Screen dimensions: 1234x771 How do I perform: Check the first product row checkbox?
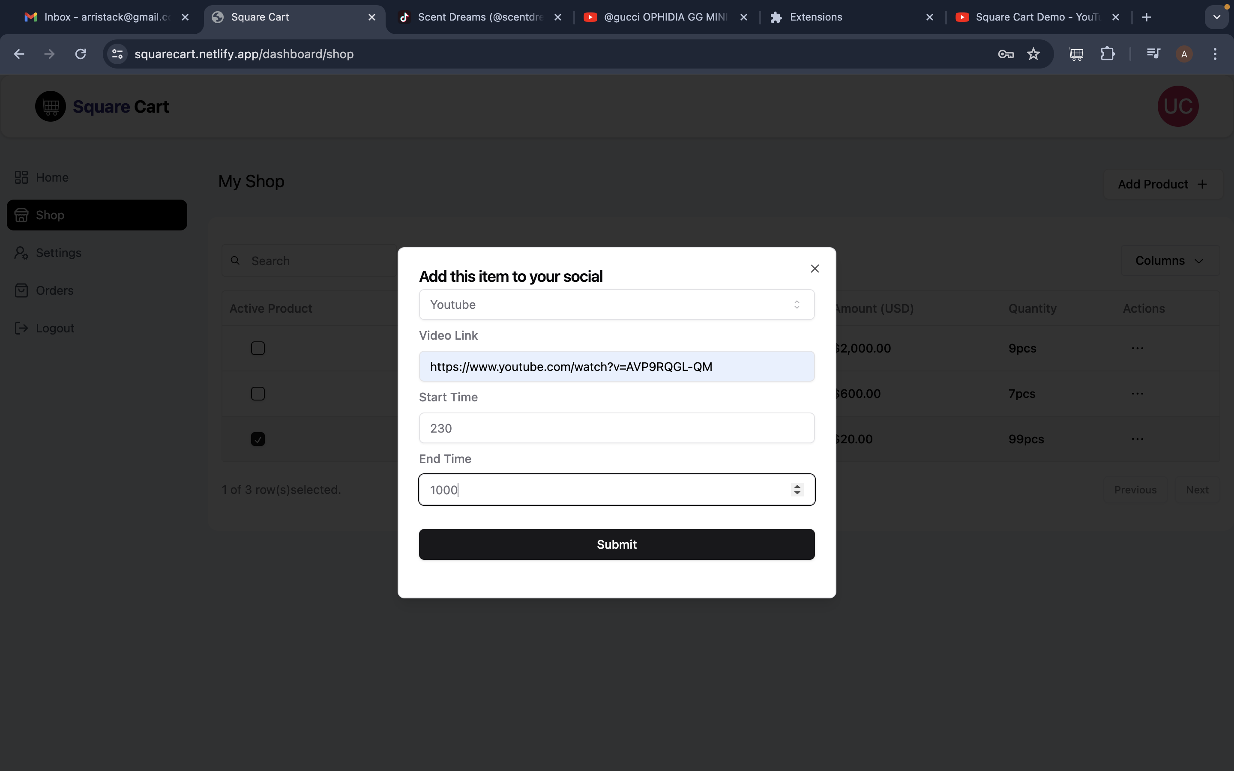(258, 348)
